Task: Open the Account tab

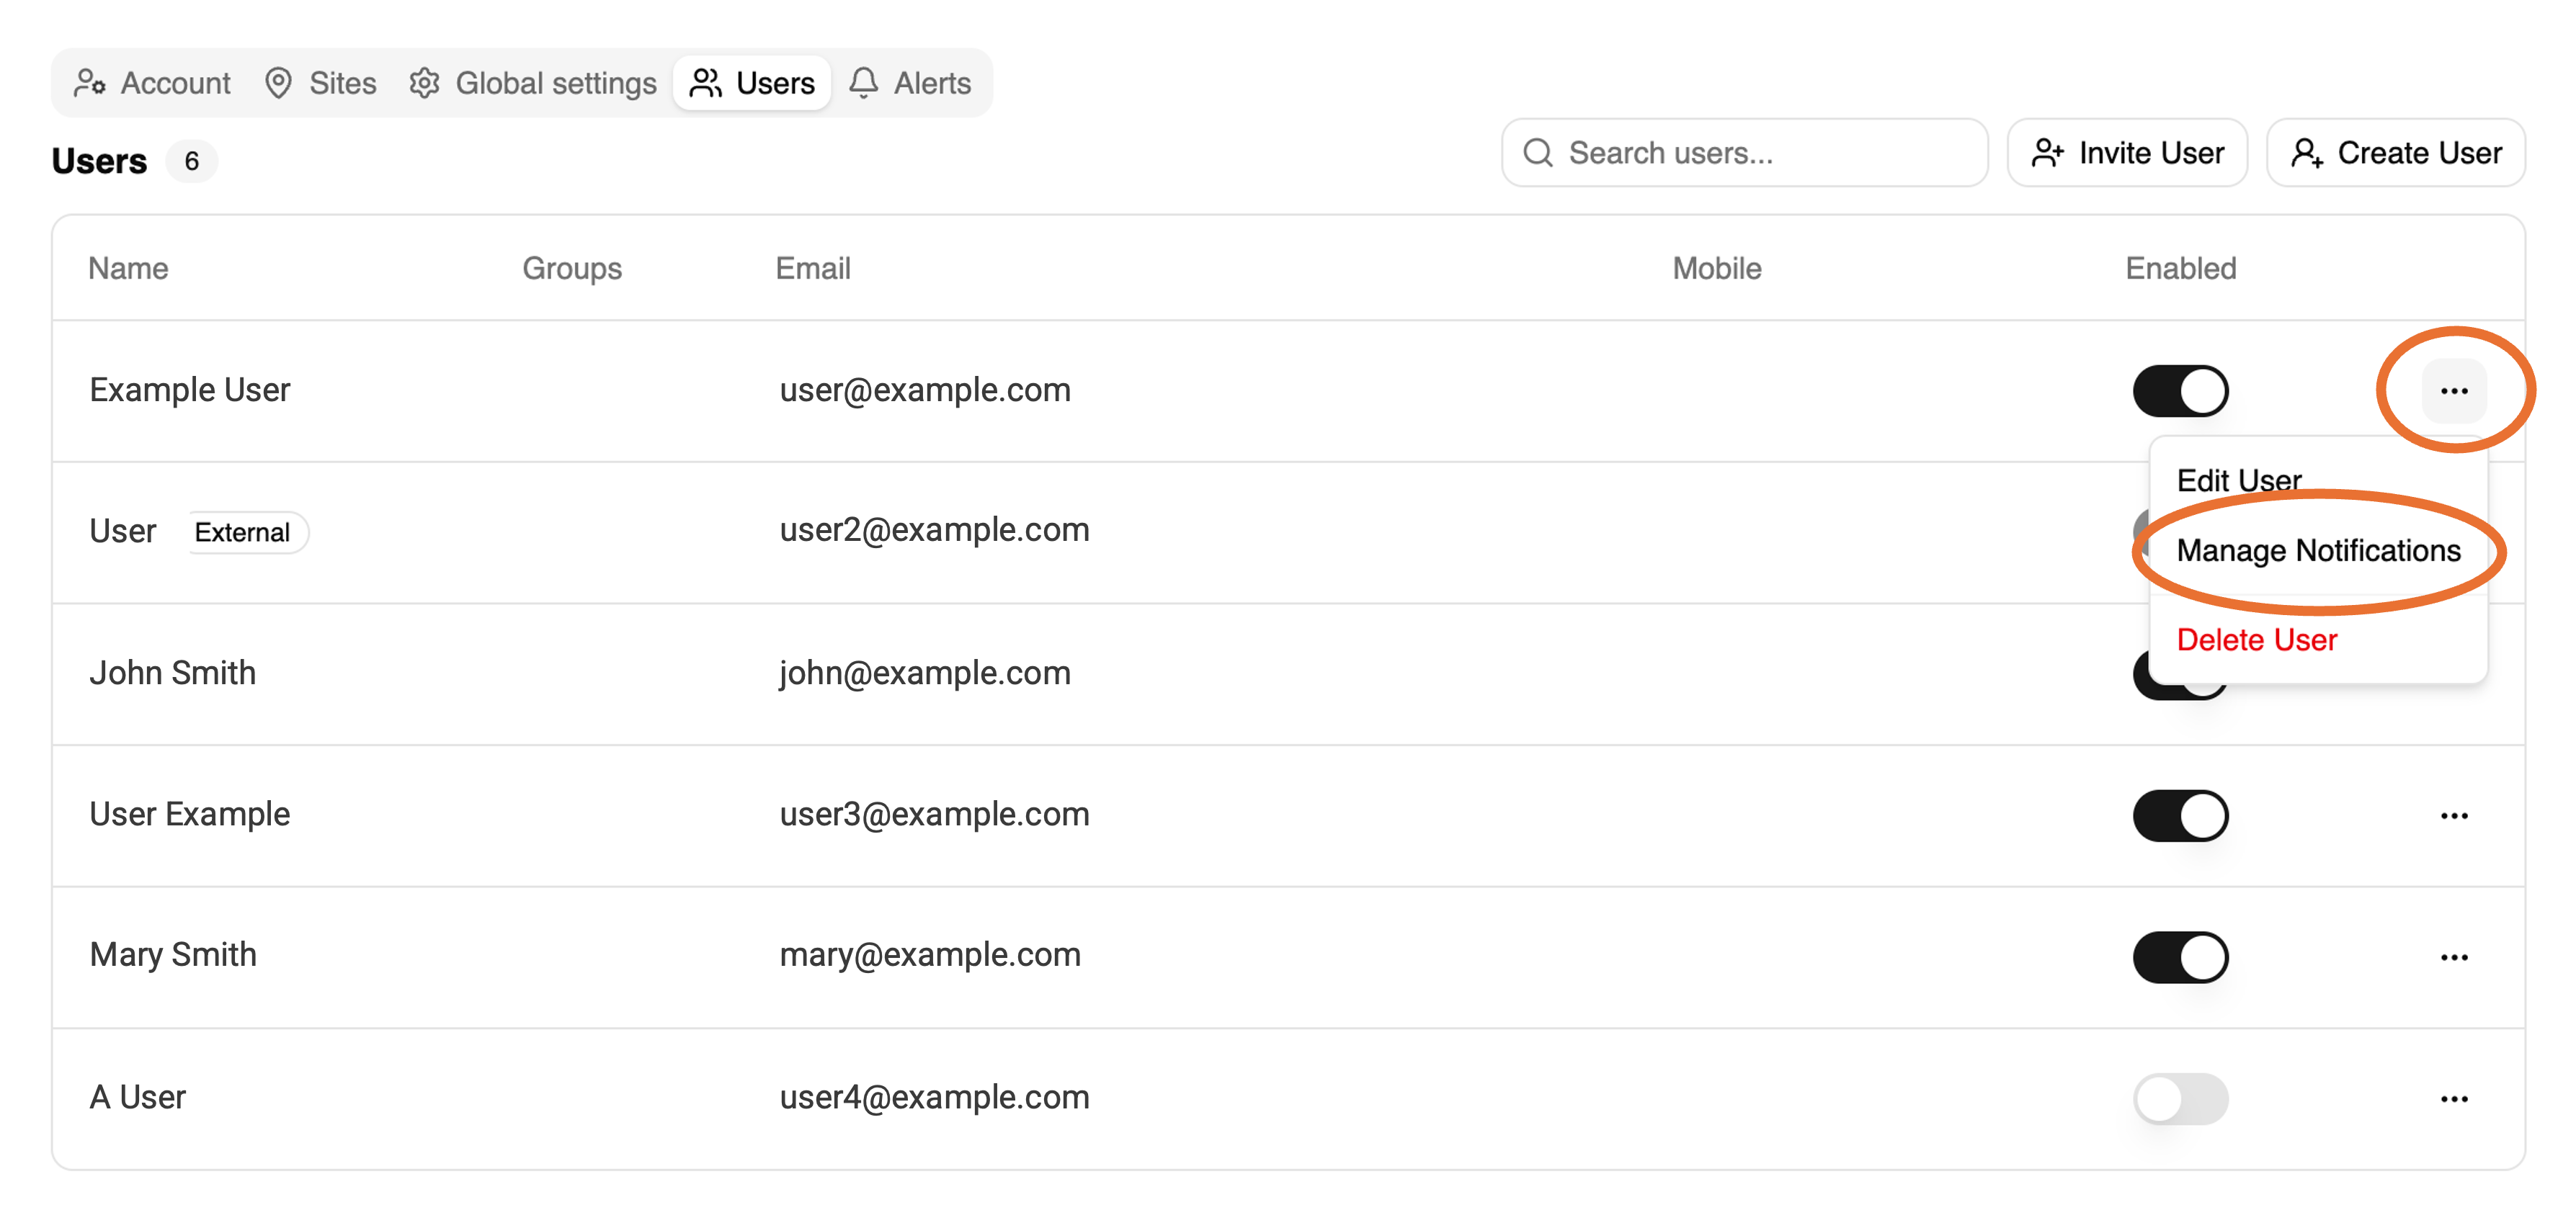Action: point(152,83)
